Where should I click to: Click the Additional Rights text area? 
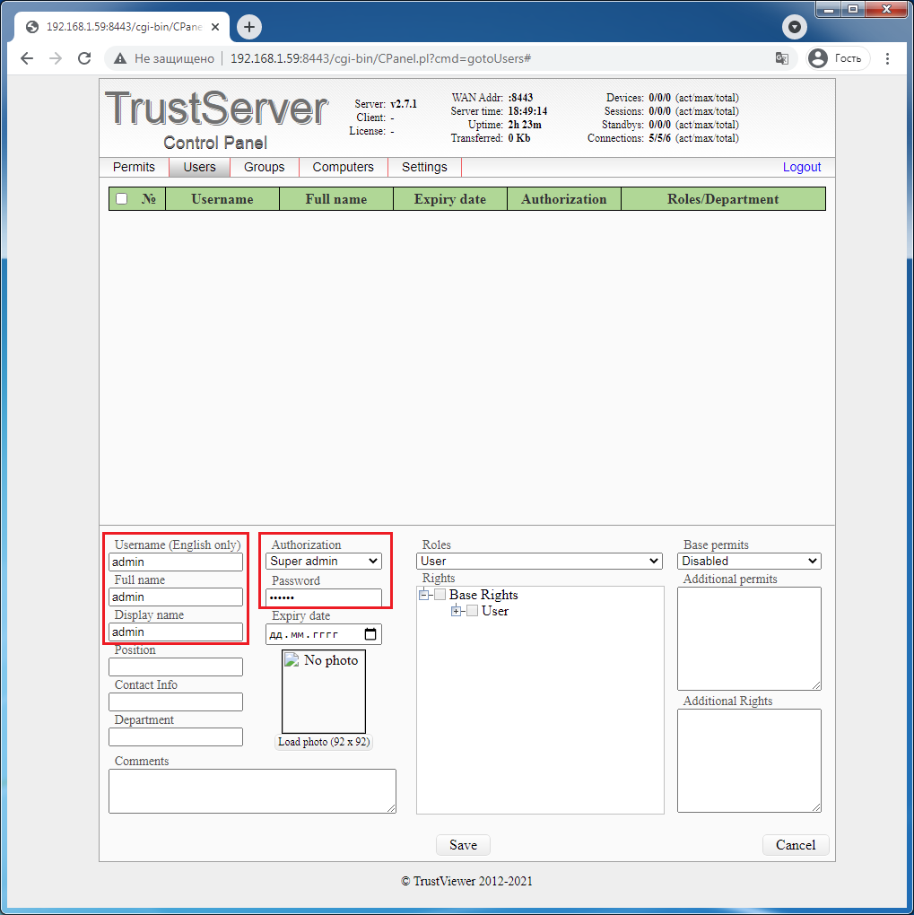click(750, 761)
